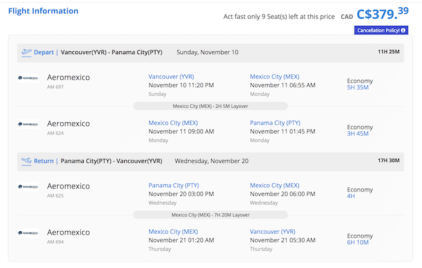The height and width of the screenshot is (268, 422).
Task: Click the Aeromexico logo for flight AM 624
Action: click(x=28, y=124)
